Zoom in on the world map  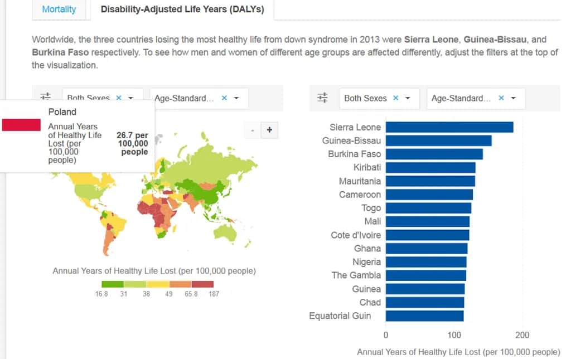269,130
